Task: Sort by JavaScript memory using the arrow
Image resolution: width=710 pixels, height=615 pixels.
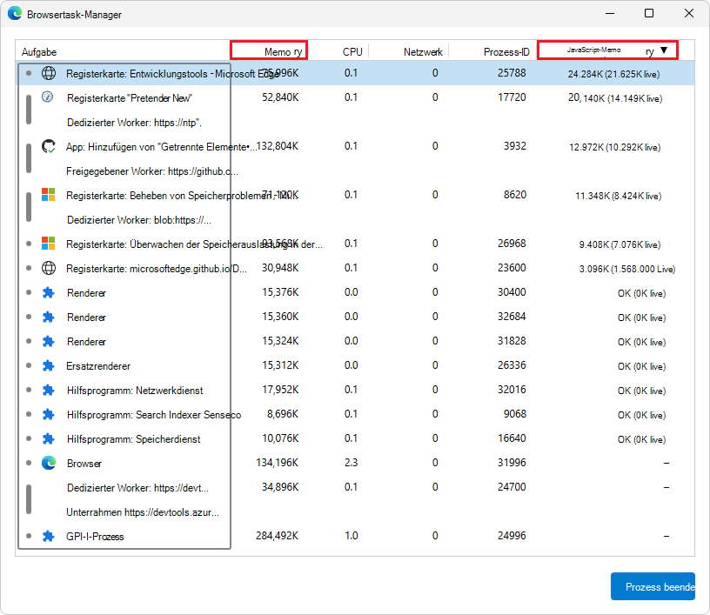Action: (x=663, y=50)
